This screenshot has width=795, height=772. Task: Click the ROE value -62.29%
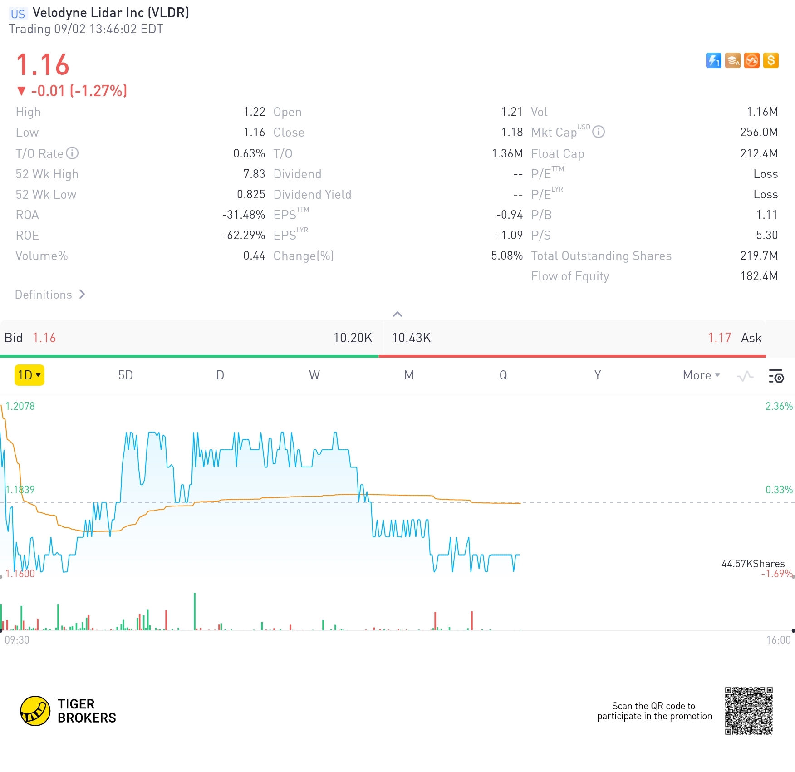244,235
